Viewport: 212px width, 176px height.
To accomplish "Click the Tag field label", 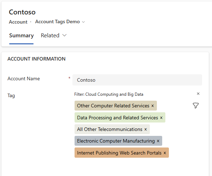I will point(11,95).
